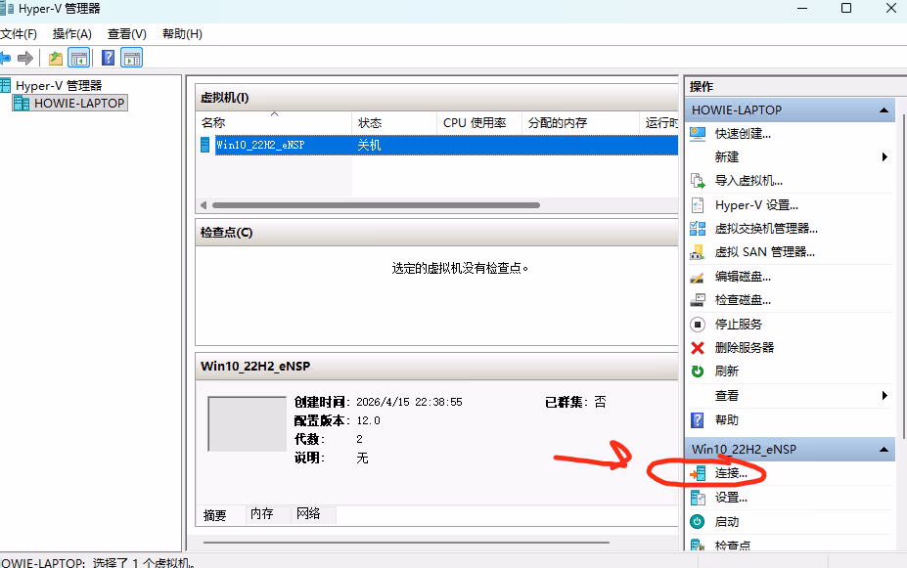Collapse the HOWIE-LAPTOP actions section
Image resolution: width=907 pixels, height=568 pixels.
(x=884, y=110)
